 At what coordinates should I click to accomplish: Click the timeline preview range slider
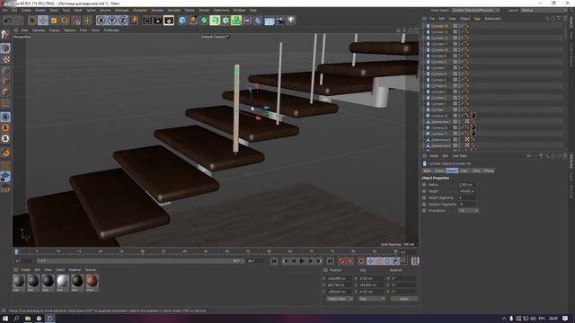(x=140, y=261)
